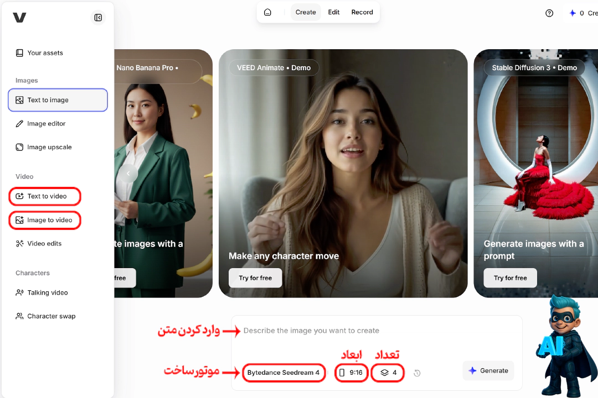Open the Image editor tool

click(46, 124)
